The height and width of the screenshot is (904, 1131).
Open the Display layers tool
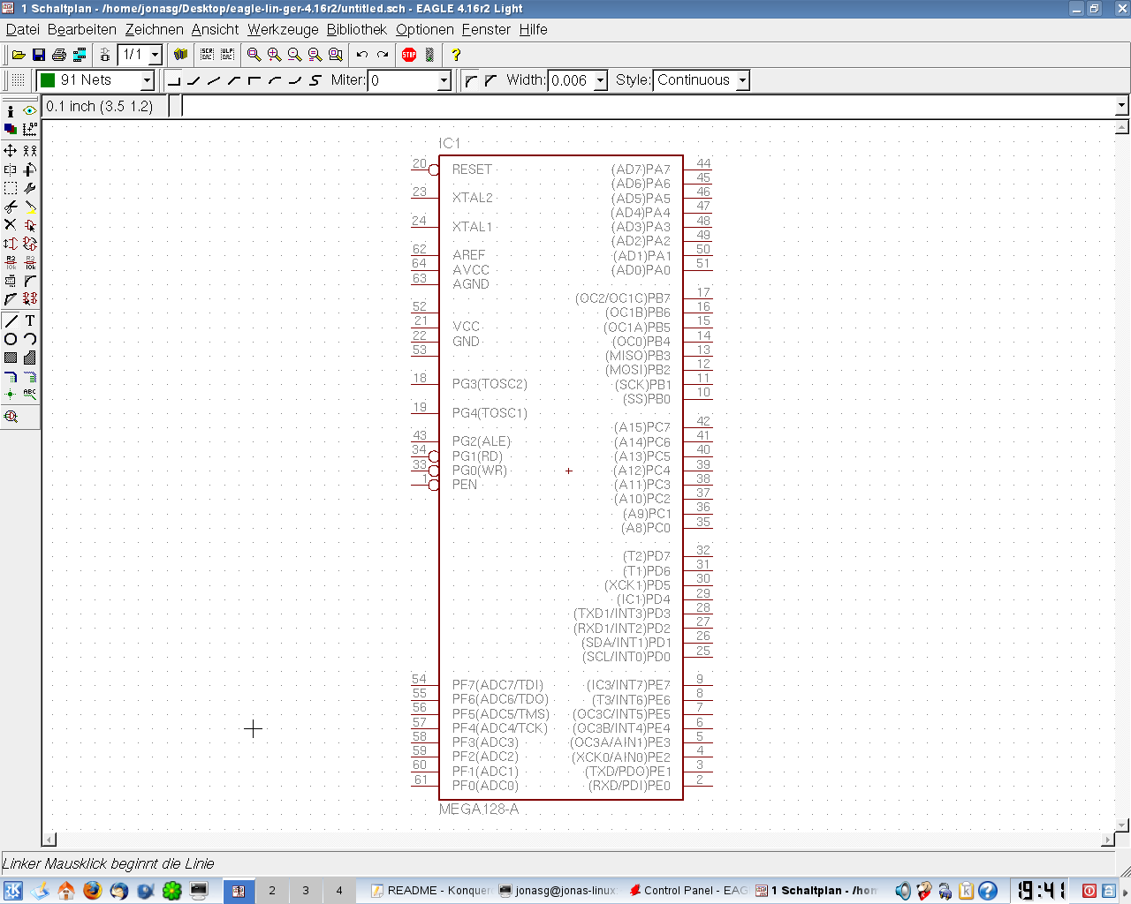11,129
